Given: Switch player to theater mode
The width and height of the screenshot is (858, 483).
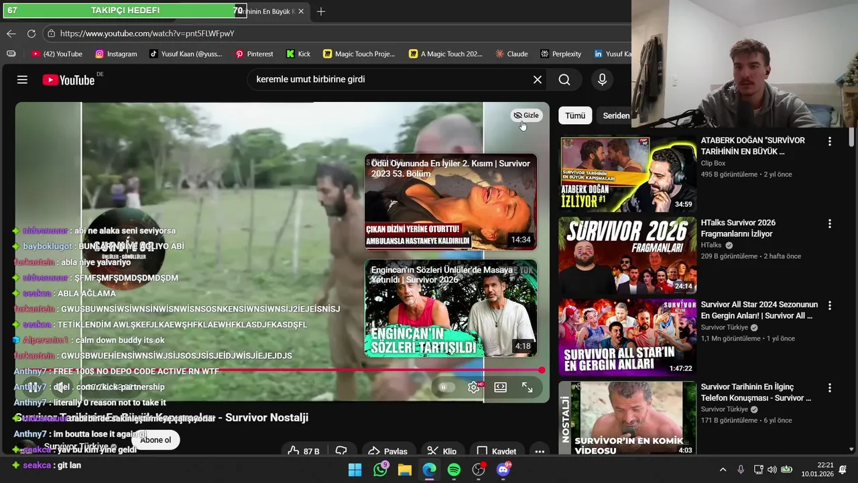Looking at the screenshot, I should tap(500, 387).
